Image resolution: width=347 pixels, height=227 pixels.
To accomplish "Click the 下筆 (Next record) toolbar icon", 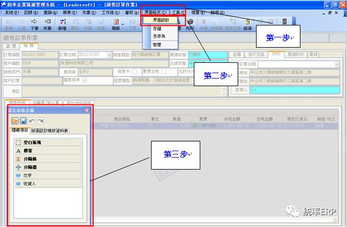I will 34,23.
